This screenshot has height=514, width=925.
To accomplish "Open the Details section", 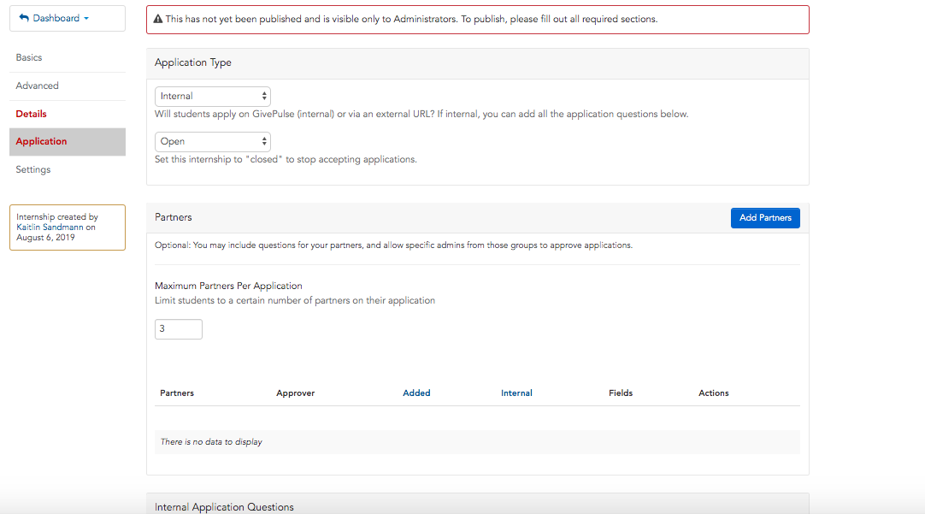I will coord(32,114).
